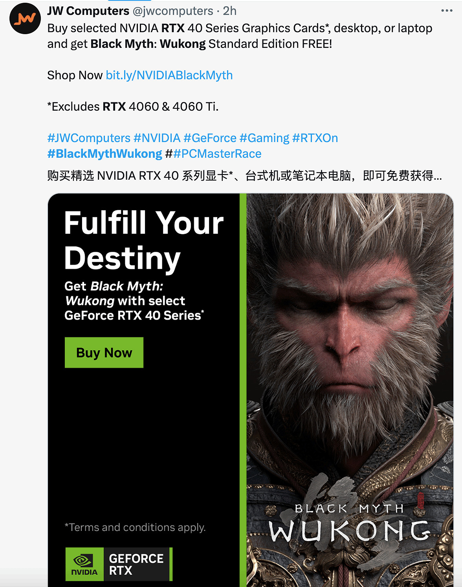Expand the truncated Chinese translation text

(244, 175)
